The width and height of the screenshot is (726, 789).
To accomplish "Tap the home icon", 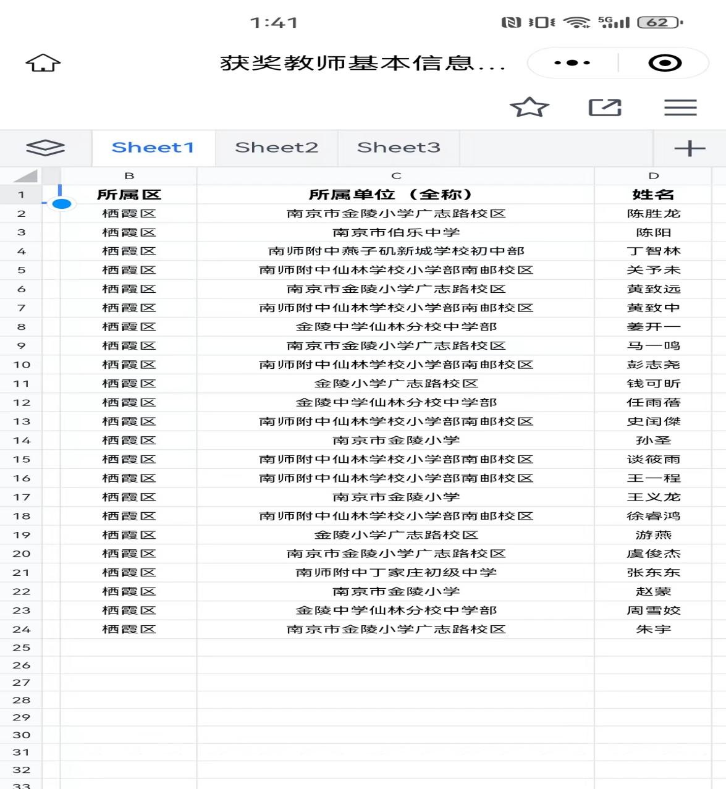I will click(x=43, y=63).
